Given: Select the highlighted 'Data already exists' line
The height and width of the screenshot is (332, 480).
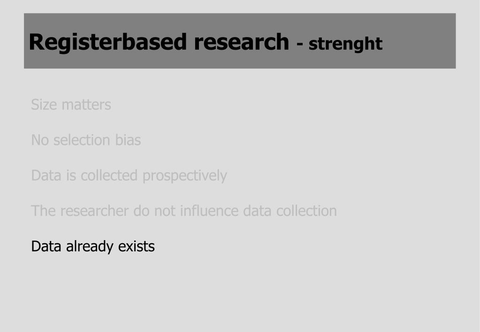Looking at the screenshot, I should (x=92, y=246).
